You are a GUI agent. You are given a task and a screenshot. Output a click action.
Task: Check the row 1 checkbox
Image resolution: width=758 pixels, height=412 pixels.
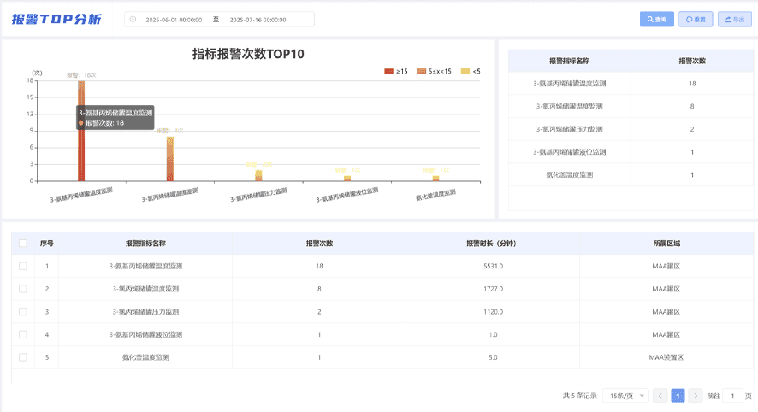pos(23,266)
